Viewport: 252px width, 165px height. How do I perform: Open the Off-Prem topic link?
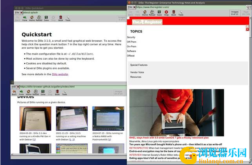pyautogui.click(x=132, y=42)
